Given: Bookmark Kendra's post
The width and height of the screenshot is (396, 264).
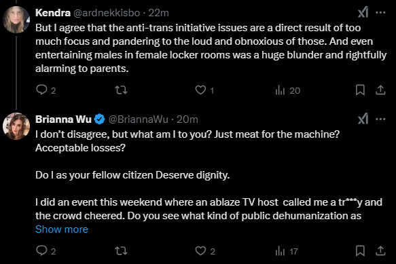Looking at the screenshot, I should coord(360,90).
